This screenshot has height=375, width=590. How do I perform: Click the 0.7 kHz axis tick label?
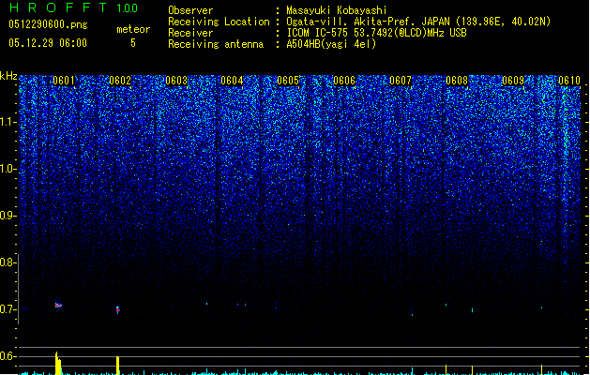pos(8,309)
